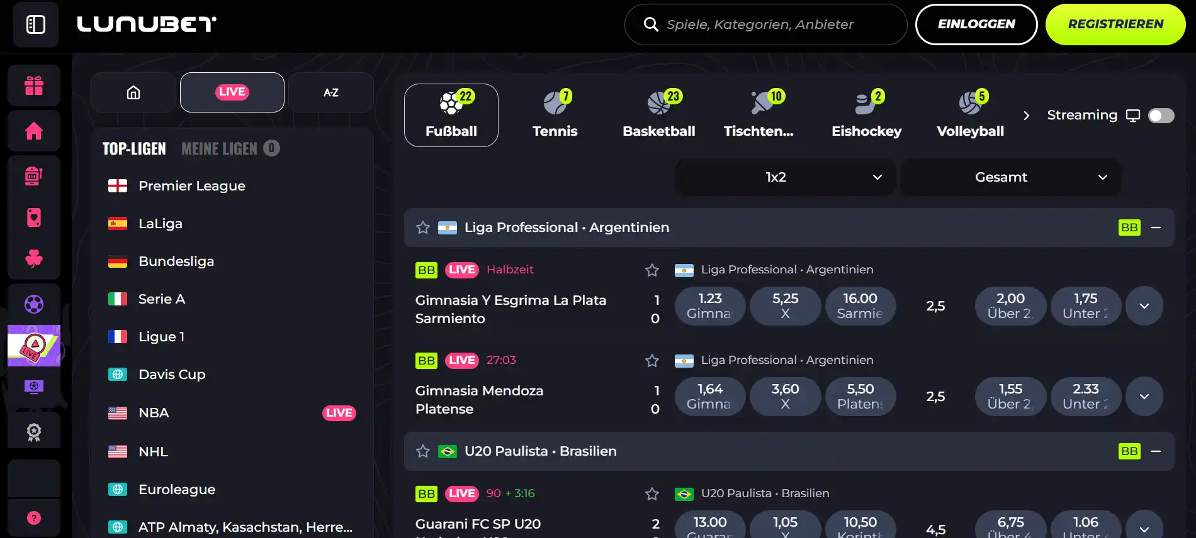Expand more markets for Gimnasia Mendoza match
This screenshot has width=1196, height=538.
click(1144, 397)
